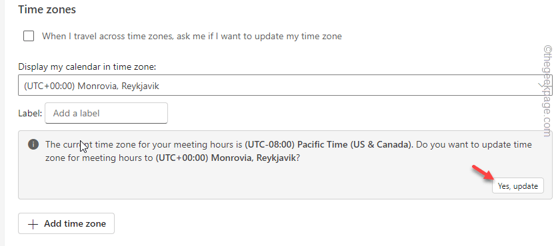The width and height of the screenshot is (560, 246).
Task: Enable the travel across time zones checkbox
Action: tap(29, 36)
